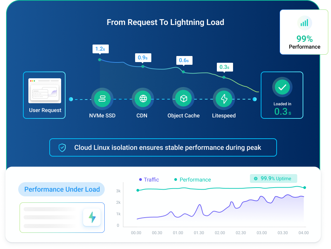Click the green line chart point under 0.9s
This screenshot has width=331, height=249.
point(143,66)
